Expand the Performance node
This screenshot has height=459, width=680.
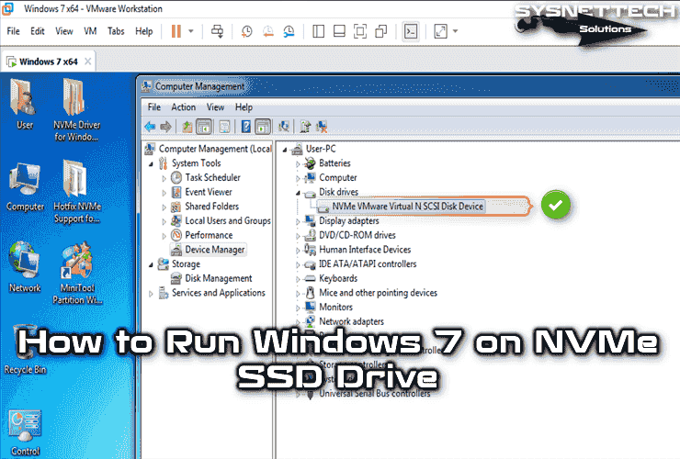(164, 236)
